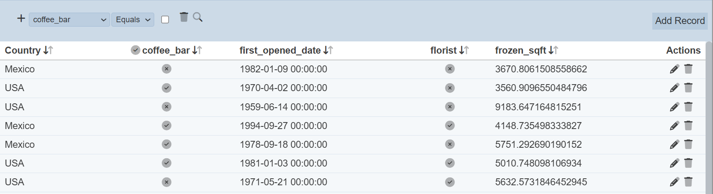This screenshot has height=194, width=713.
Task: Delete the 1970-04-02 USA record
Action: pyautogui.click(x=688, y=88)
